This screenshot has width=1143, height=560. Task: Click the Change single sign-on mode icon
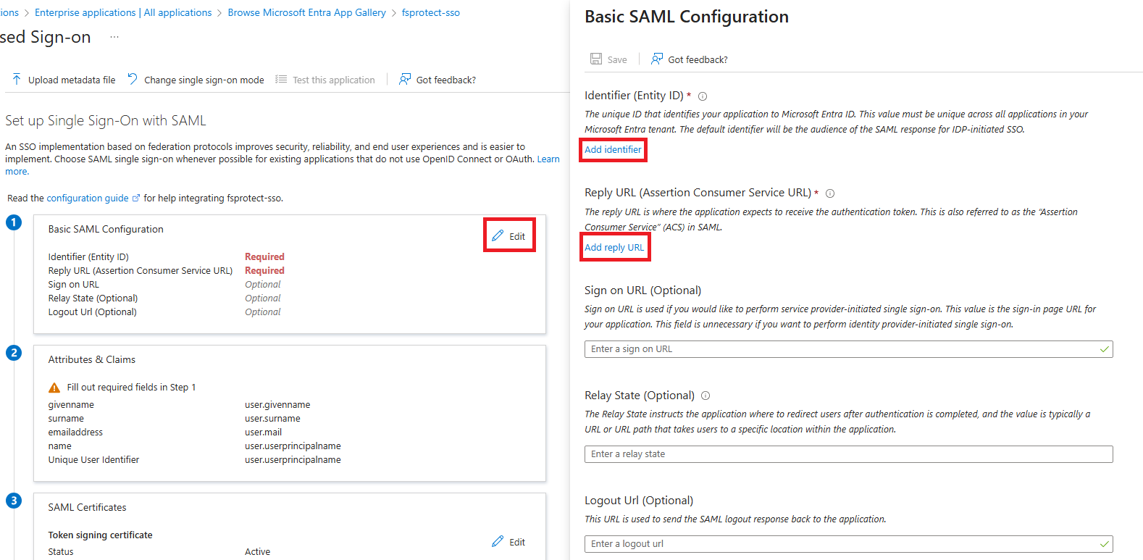(133, 79)
